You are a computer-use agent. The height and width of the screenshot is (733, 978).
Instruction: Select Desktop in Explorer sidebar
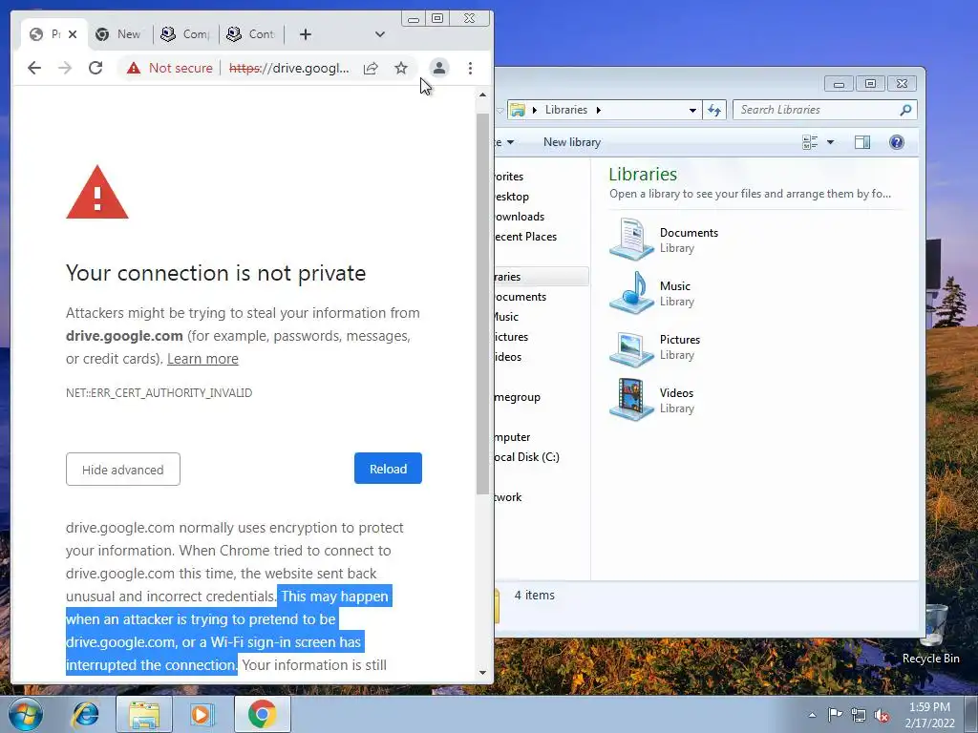pos(512,197)
